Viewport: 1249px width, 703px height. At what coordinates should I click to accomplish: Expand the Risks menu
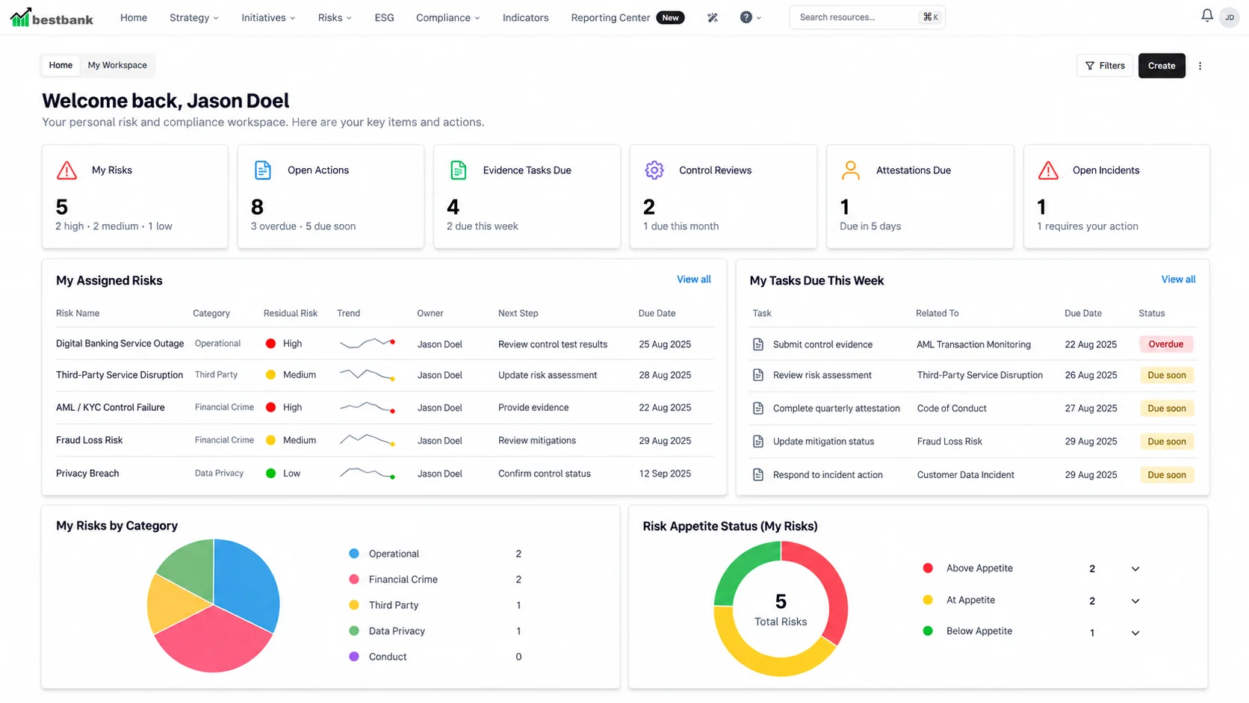[x=335, y=17]
